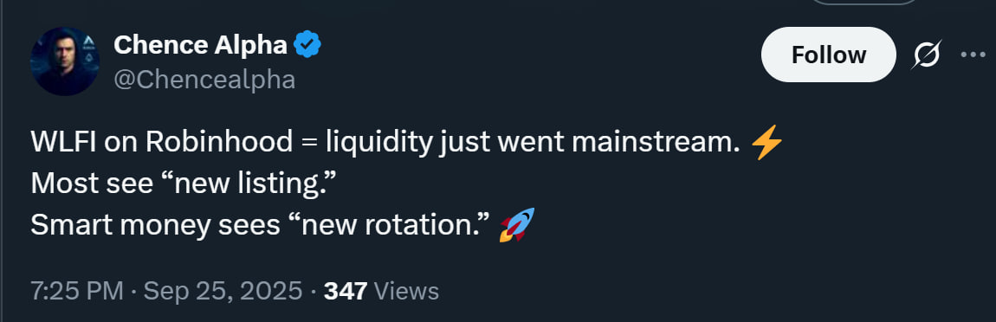Open the three-dot more options menu
The width and height of the screenshot is (996, 322).
[x=973, y=55]
